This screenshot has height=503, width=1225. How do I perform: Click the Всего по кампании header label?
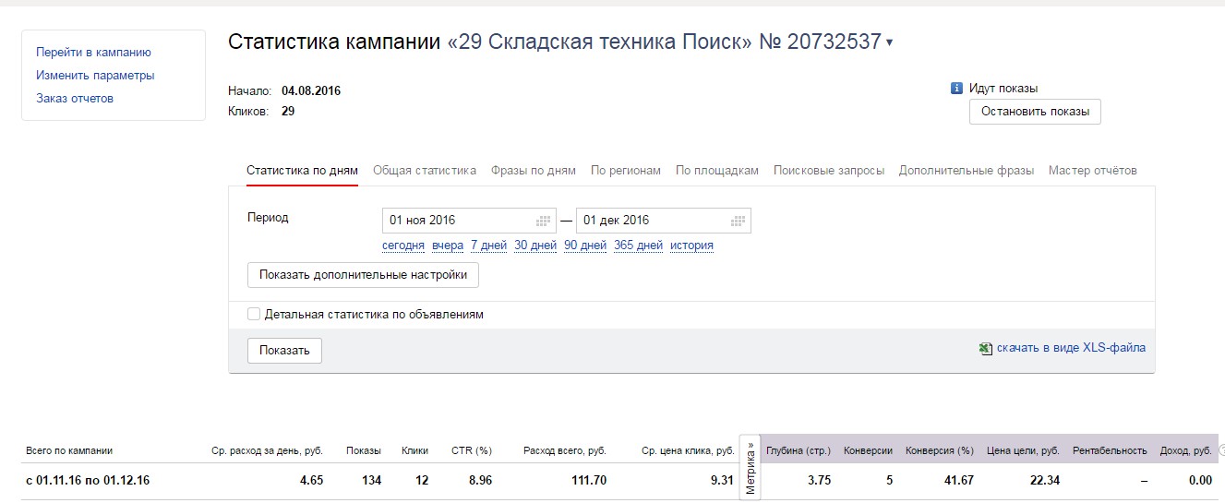click(x=69, y=451)
